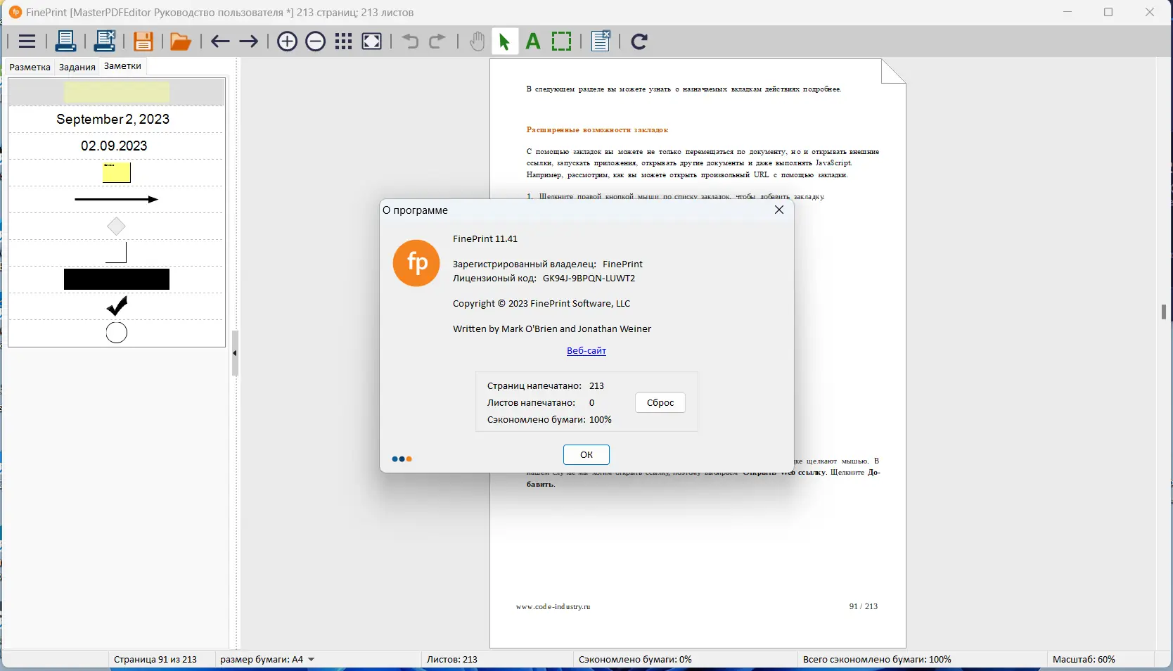Click the Сброс button
Screen dimensions: 1173x671
click(660, 402)
